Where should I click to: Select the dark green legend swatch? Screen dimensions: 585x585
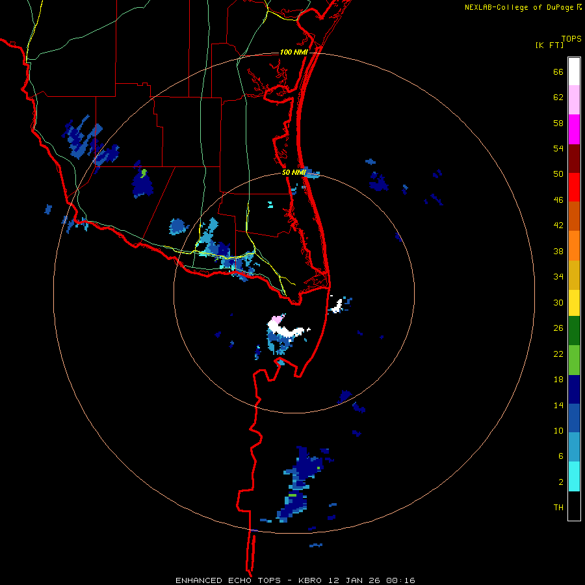pyautogui.click(x=574, y=331)
